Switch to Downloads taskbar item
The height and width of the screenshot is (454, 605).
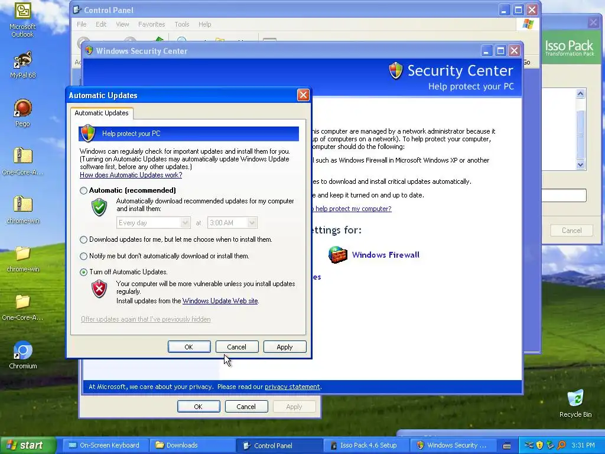tap(191, 445)
